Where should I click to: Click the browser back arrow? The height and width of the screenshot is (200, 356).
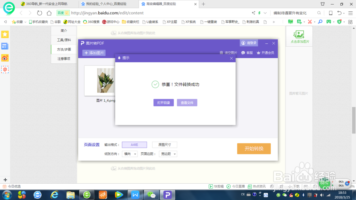(x=21, y=13)
